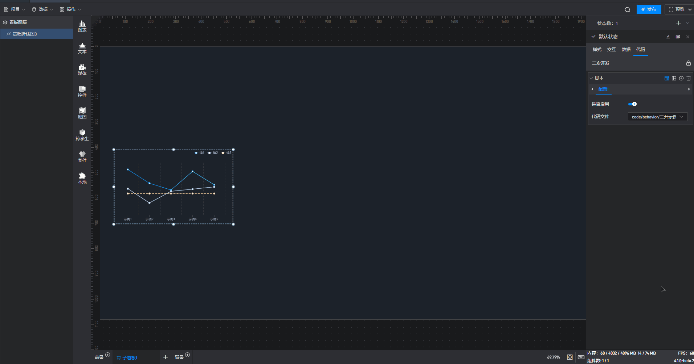Click the line chart on the canvas
This screenshot has width=694, height=364.
tap(173, 187)
